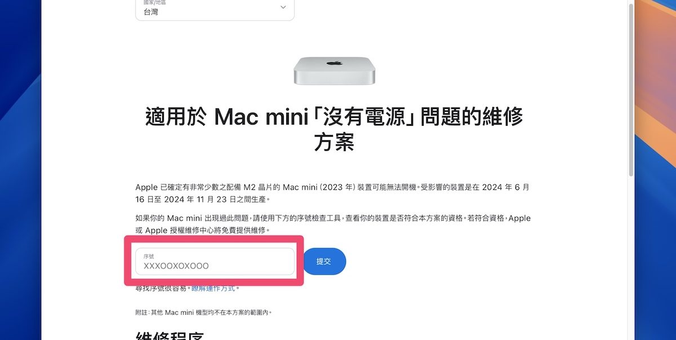
Task: Expand the 國家/地區 dropdown chevron
Action: pos(283,7)
